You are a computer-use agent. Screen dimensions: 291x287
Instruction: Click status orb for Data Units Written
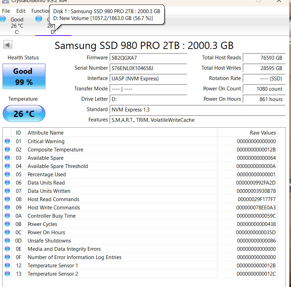[7, 191]
